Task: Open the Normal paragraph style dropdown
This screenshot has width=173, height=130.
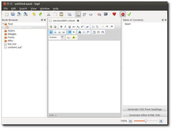Action: click(x=62, y=37)
